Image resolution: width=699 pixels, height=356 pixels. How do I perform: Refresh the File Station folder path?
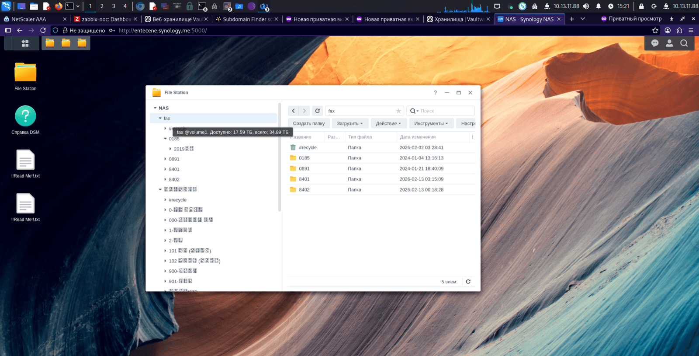(318, 111)
